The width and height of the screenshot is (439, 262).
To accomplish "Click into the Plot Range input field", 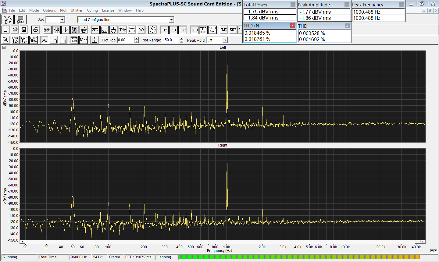I will click(170, 40).
